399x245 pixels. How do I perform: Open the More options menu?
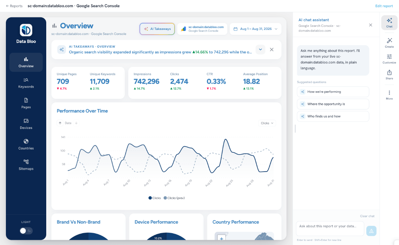point(389,95)
